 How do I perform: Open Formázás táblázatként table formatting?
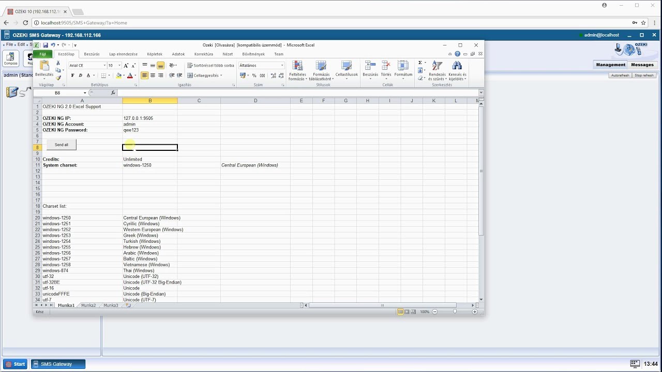[321, 70]
